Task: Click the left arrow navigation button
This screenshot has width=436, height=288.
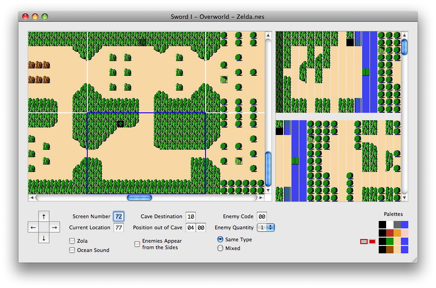Action: click(33, 227)
